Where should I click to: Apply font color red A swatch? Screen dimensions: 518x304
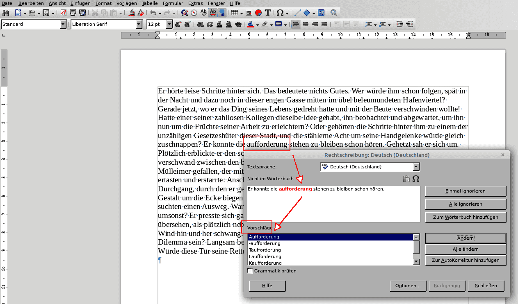[x=251, y=24]
